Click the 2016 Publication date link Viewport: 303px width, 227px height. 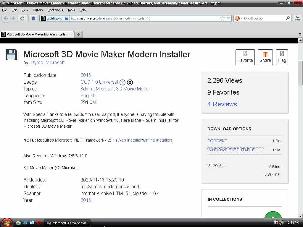(x=86, y=75)
